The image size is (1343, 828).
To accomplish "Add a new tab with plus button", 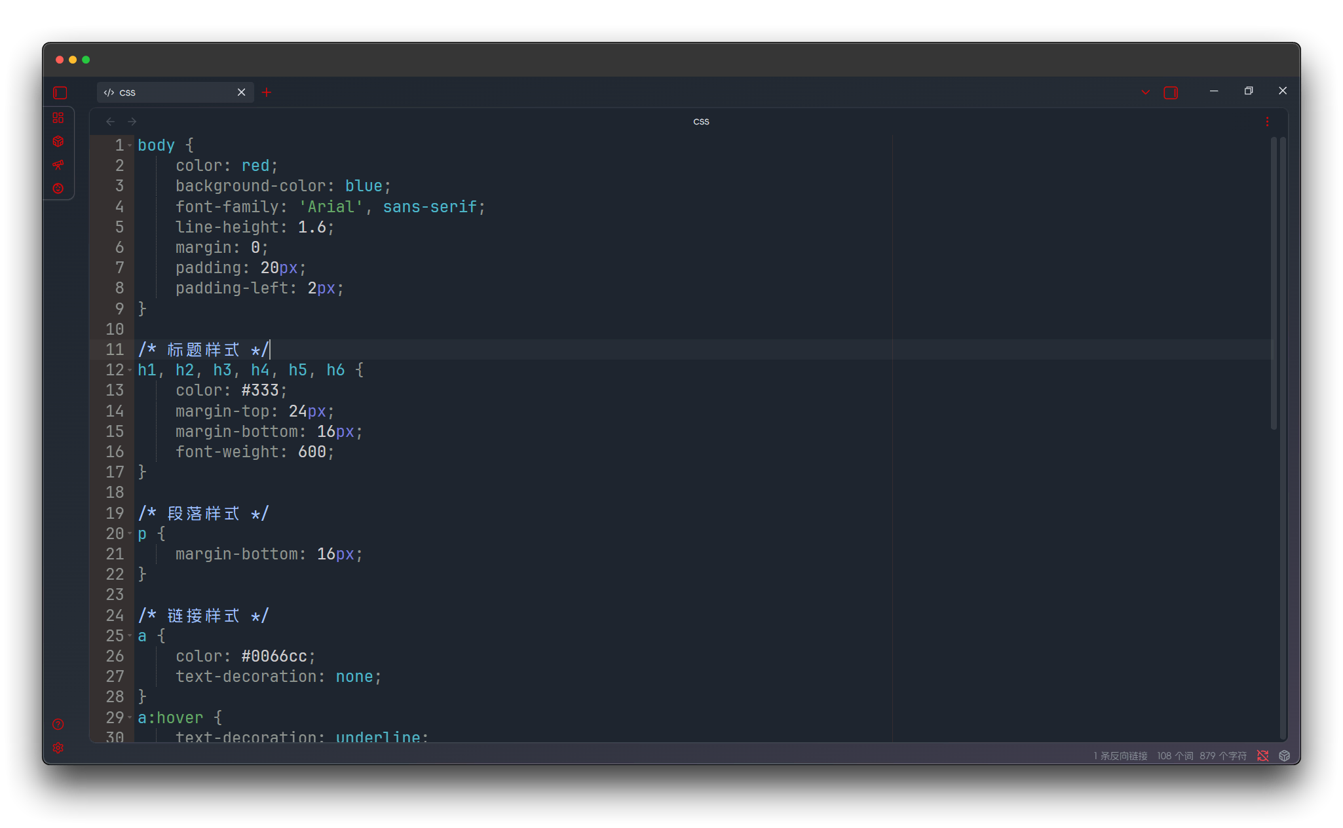I will [267, 92].
